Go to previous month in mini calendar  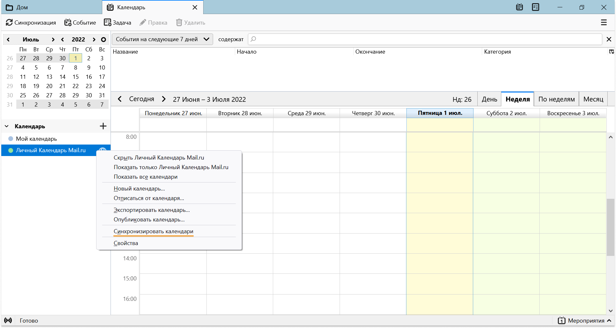[8, 40]
